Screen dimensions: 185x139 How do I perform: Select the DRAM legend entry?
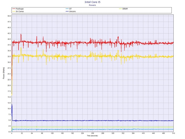pos(123,9)
